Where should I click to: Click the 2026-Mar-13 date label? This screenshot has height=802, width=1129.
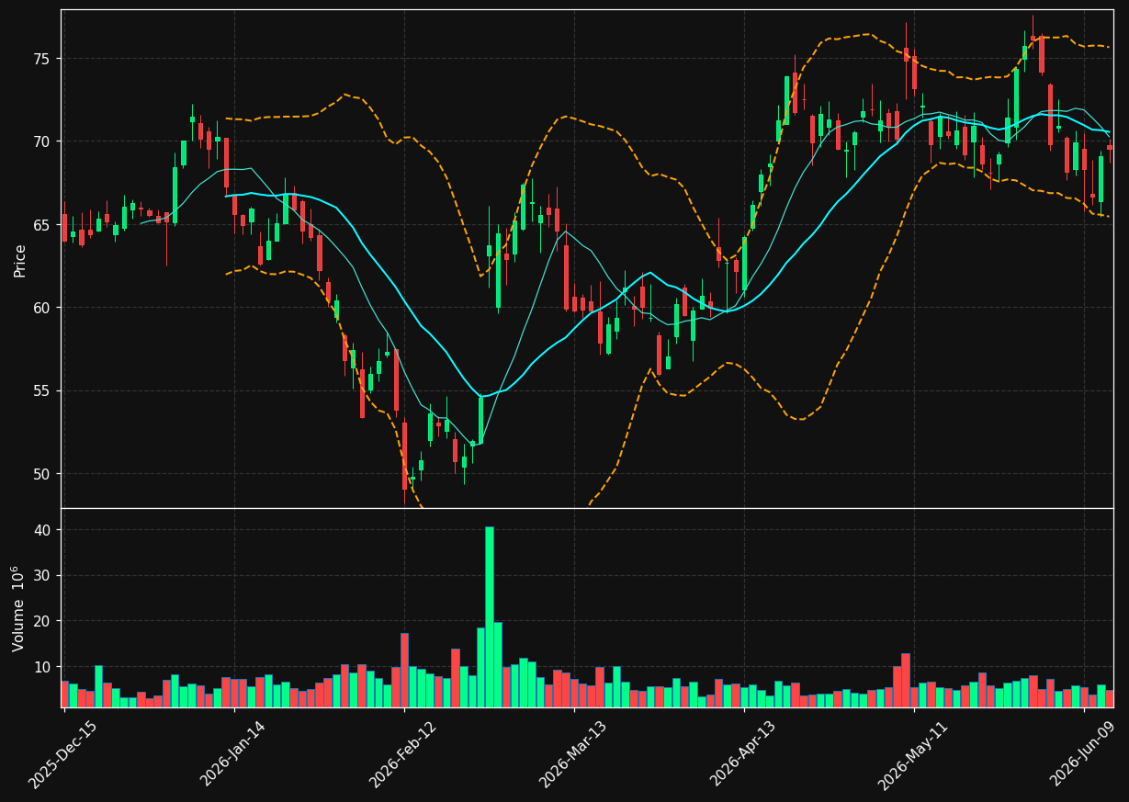click(573, 755)
